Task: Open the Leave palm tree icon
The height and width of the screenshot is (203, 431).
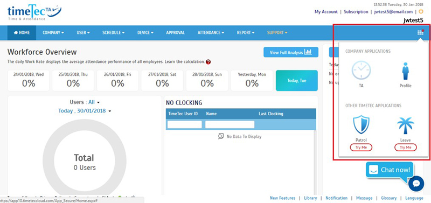Action: (406, 125)
